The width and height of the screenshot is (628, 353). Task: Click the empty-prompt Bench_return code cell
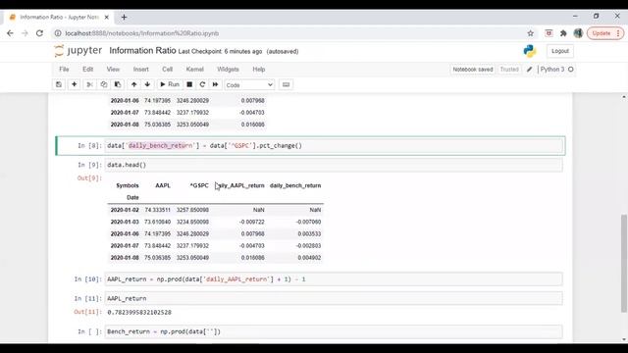click(334, 331)
